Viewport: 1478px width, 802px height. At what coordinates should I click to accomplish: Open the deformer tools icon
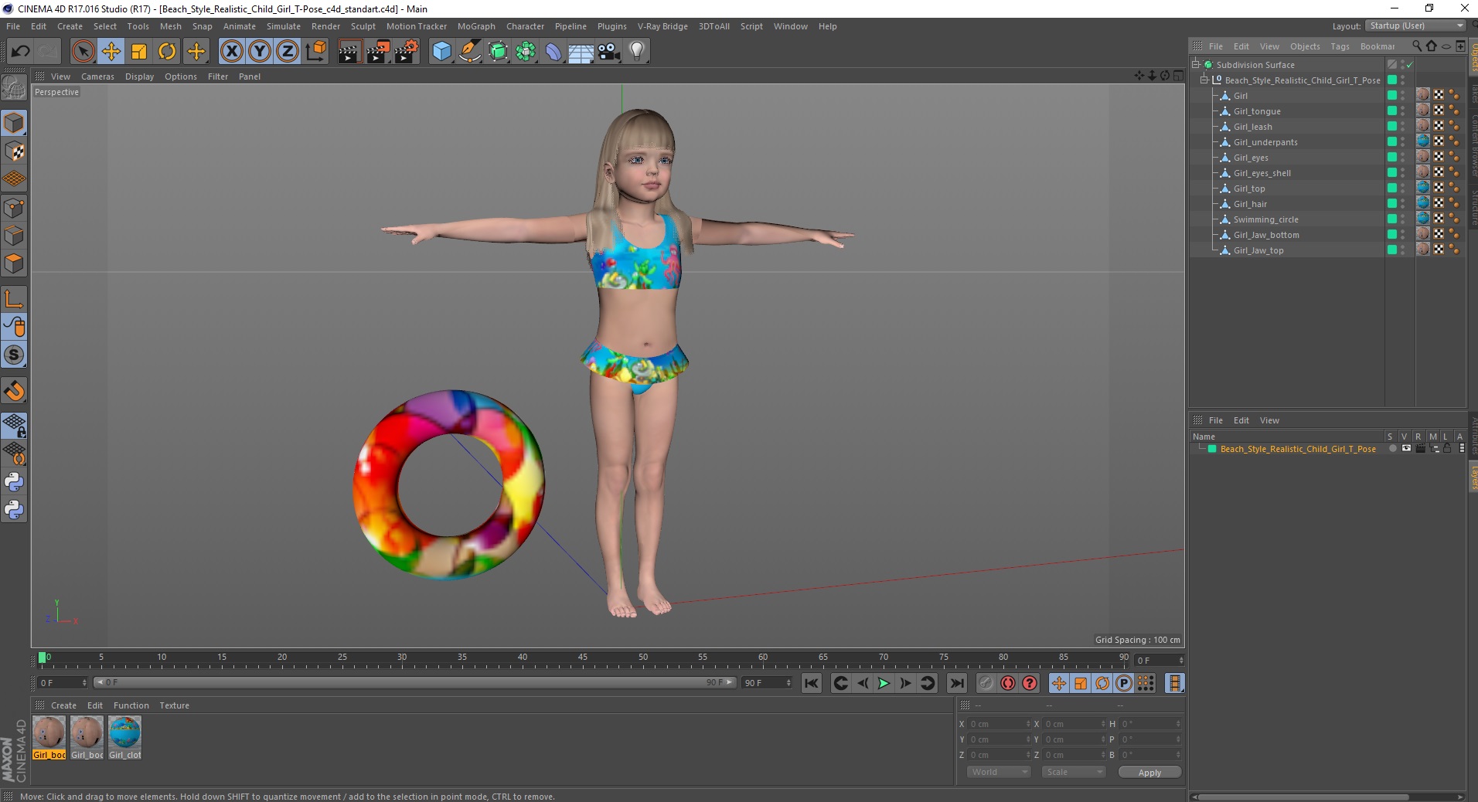(554, 52)
